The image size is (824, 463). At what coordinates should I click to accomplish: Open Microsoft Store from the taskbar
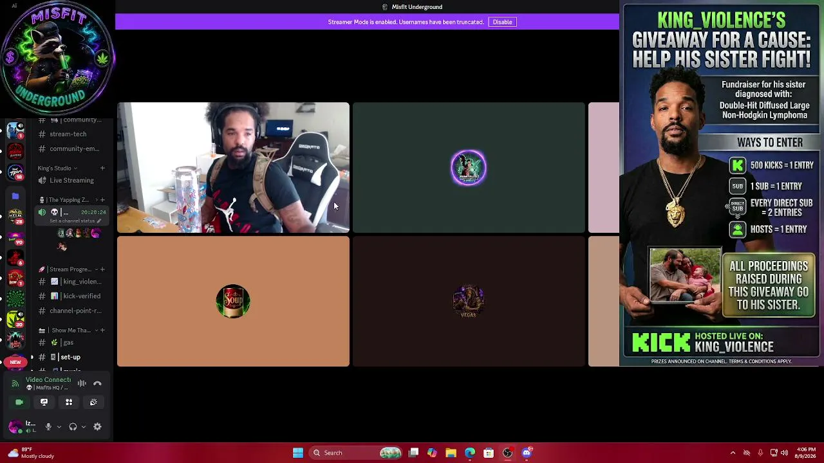[x=489, y=453]
